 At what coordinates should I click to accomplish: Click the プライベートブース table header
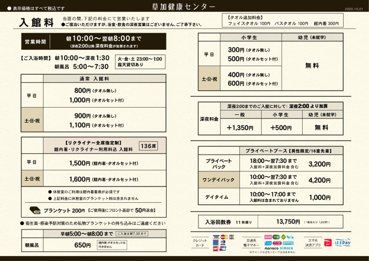291,151
